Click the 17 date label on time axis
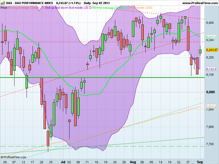 tap(32, 162)
